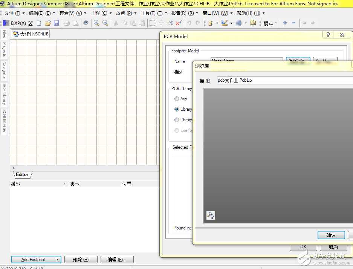Open an existing document folder icon
Image resolution: width=353 pixels, height=269 pixels.
tap(47, 23)
